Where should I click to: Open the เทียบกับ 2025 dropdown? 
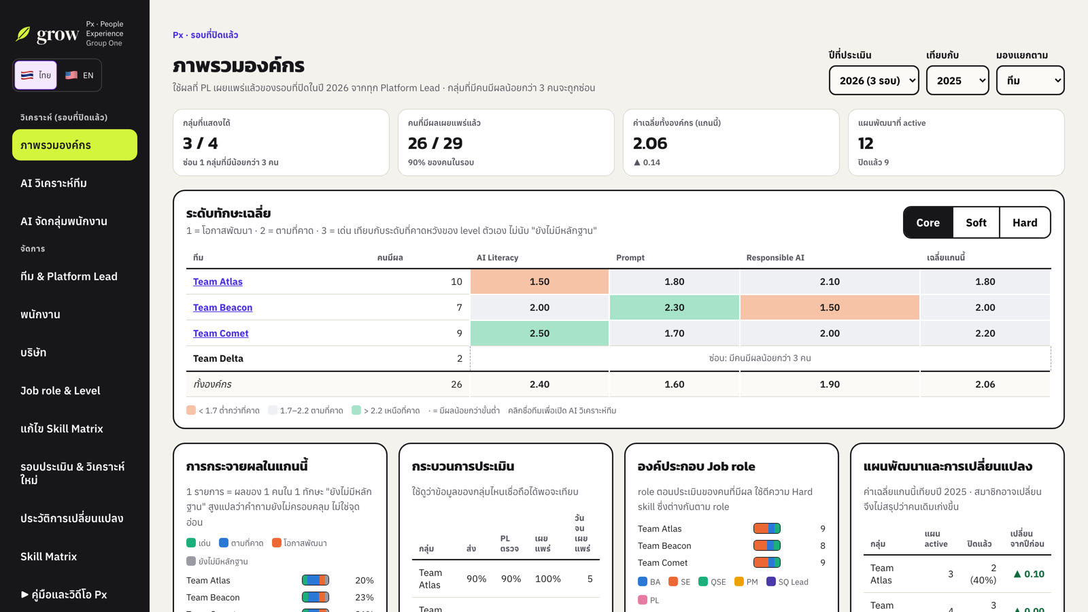957,80
